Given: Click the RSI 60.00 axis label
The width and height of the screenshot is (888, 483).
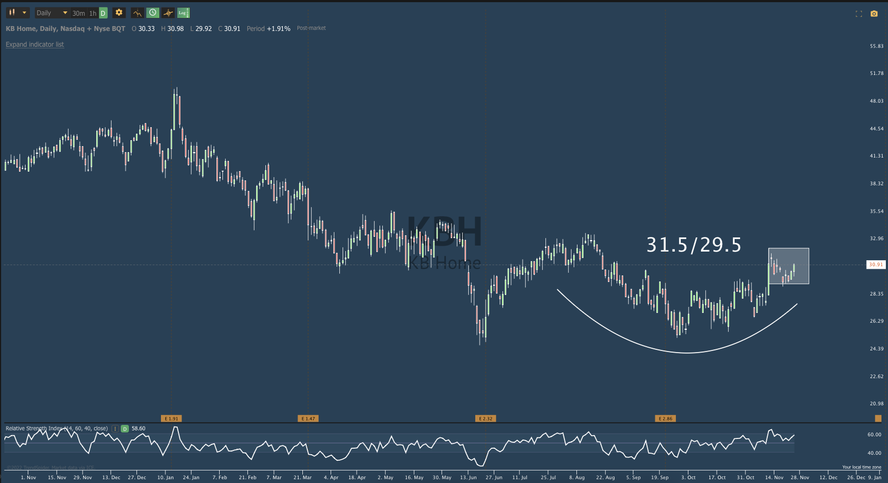Looking at the screenshot, I should 874,435.
